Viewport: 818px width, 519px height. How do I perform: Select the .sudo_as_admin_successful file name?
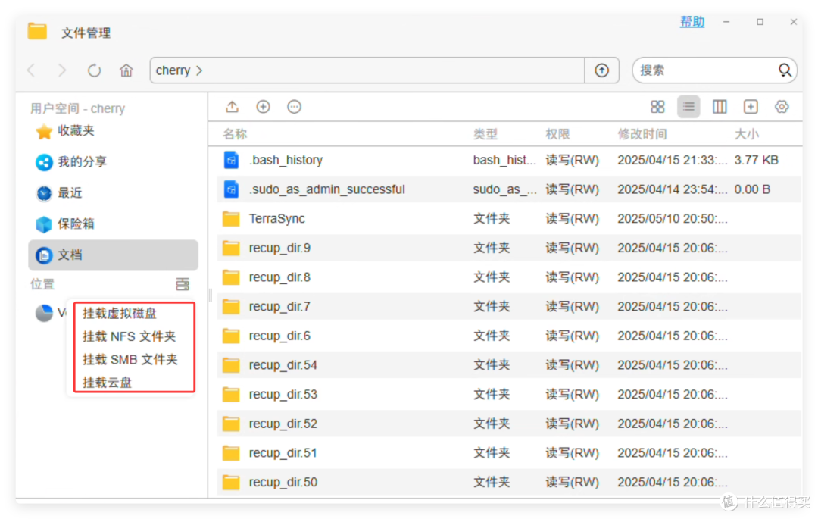(x=327, y=189)
